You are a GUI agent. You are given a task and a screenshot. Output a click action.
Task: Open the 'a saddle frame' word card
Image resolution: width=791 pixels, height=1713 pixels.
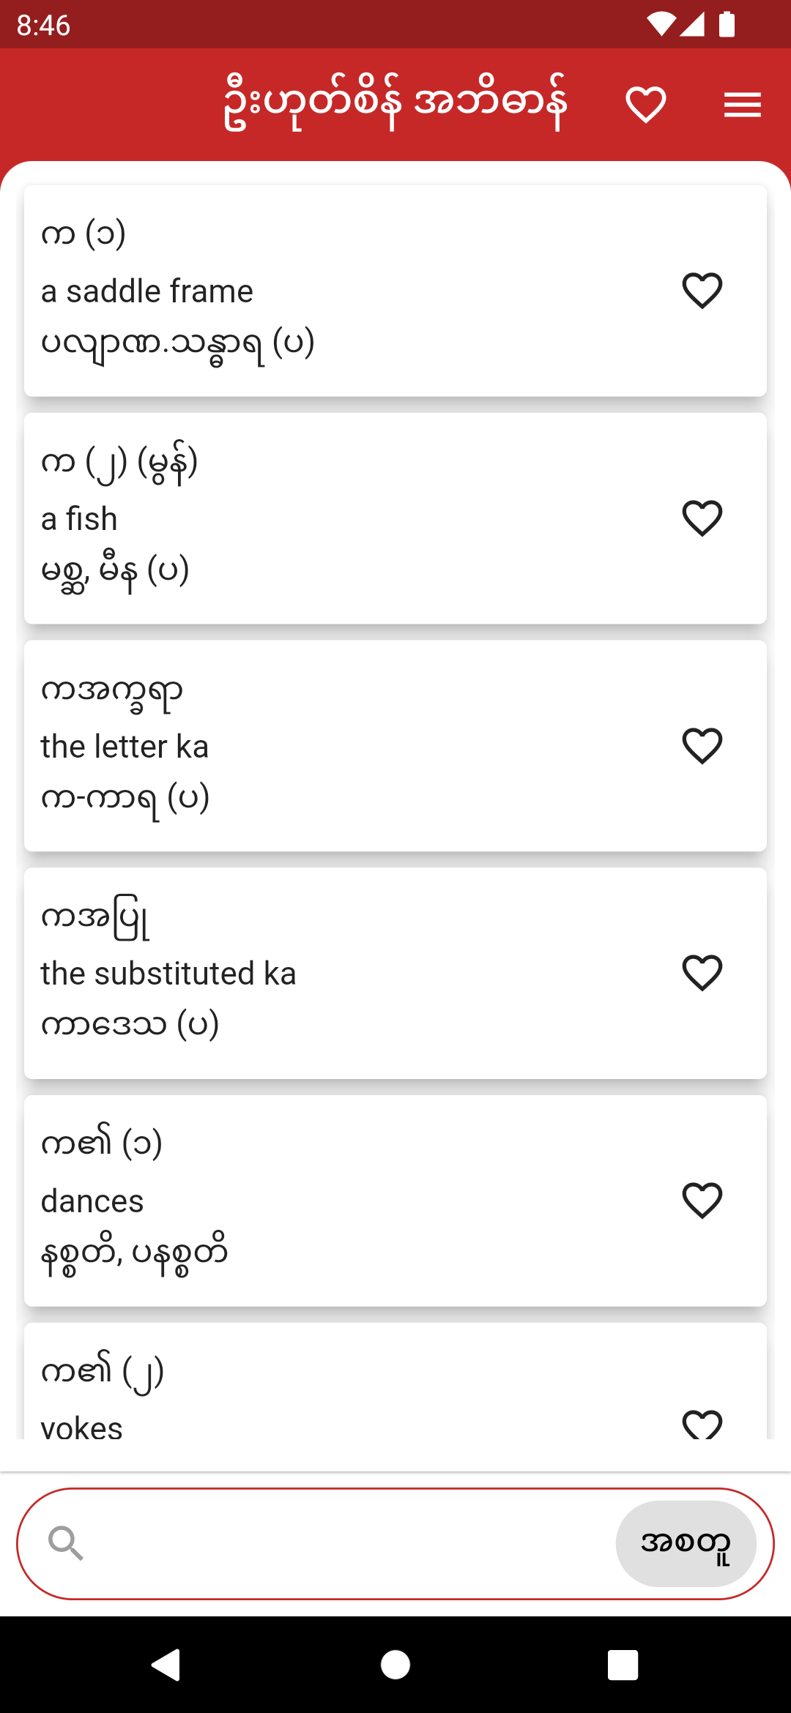[x=395, y=291]
